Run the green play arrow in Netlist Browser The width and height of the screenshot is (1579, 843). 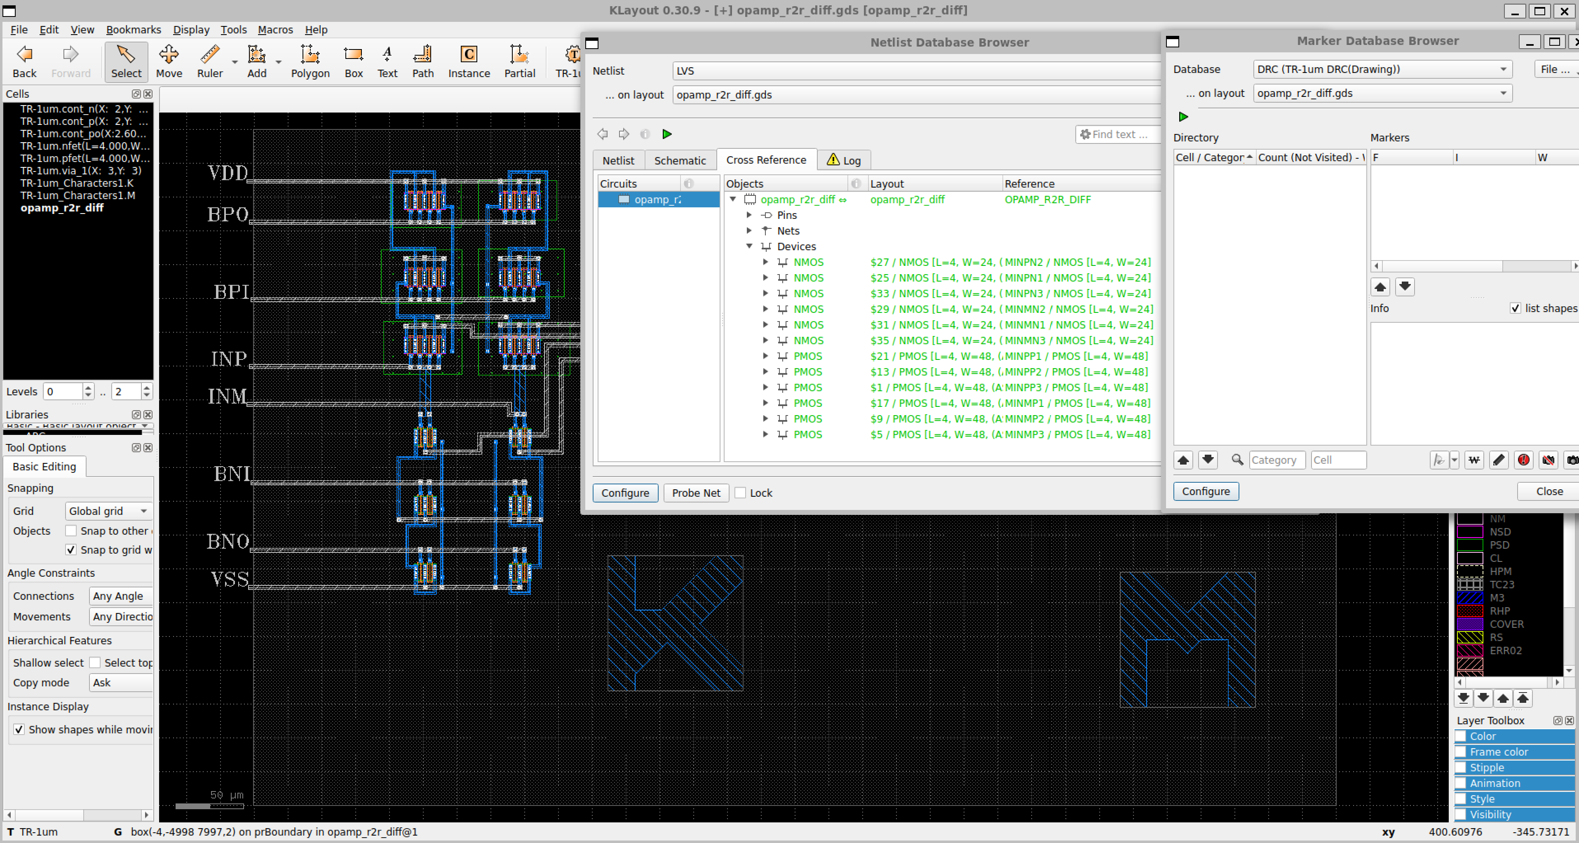(667, 134)
